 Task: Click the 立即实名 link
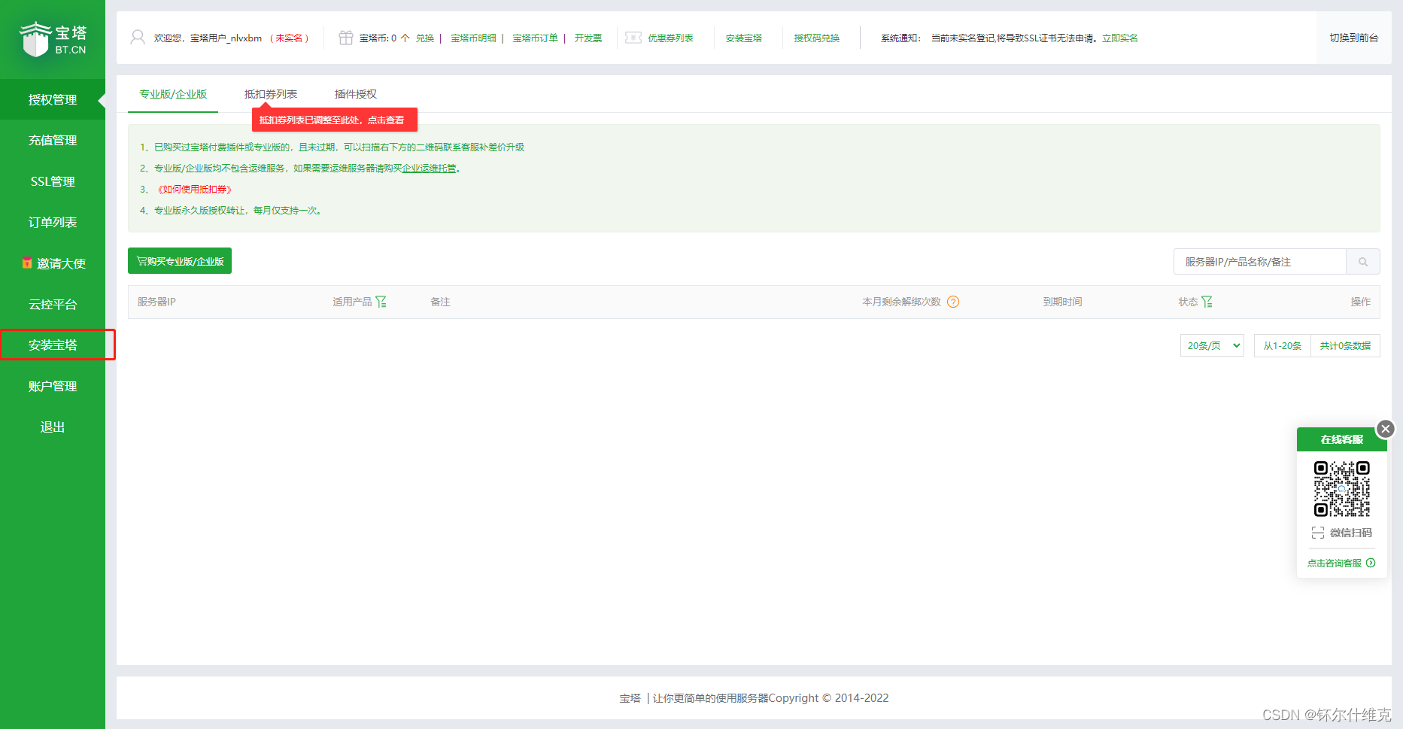tap(1120, 38)
